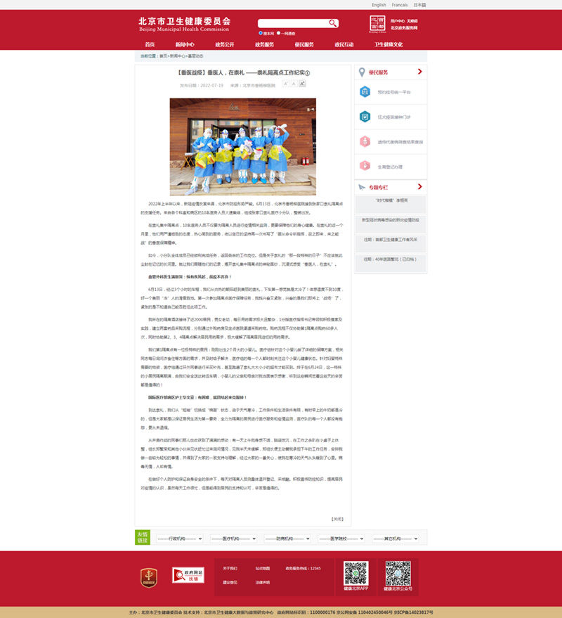This screenshot has height=618, width=562.
Task: Select the 一网通查 radio button
Action: 279,33
